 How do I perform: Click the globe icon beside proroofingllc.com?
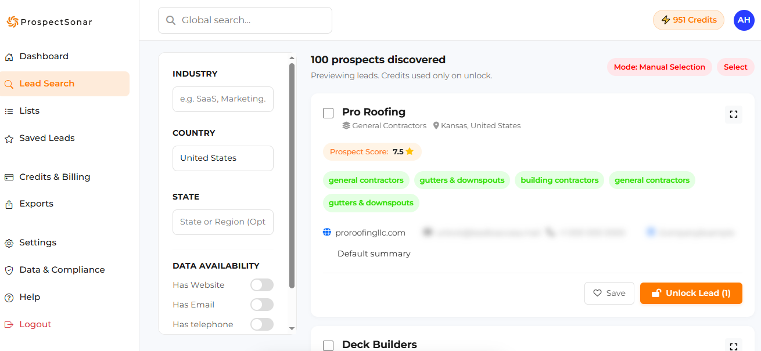[x=327, y=233]
